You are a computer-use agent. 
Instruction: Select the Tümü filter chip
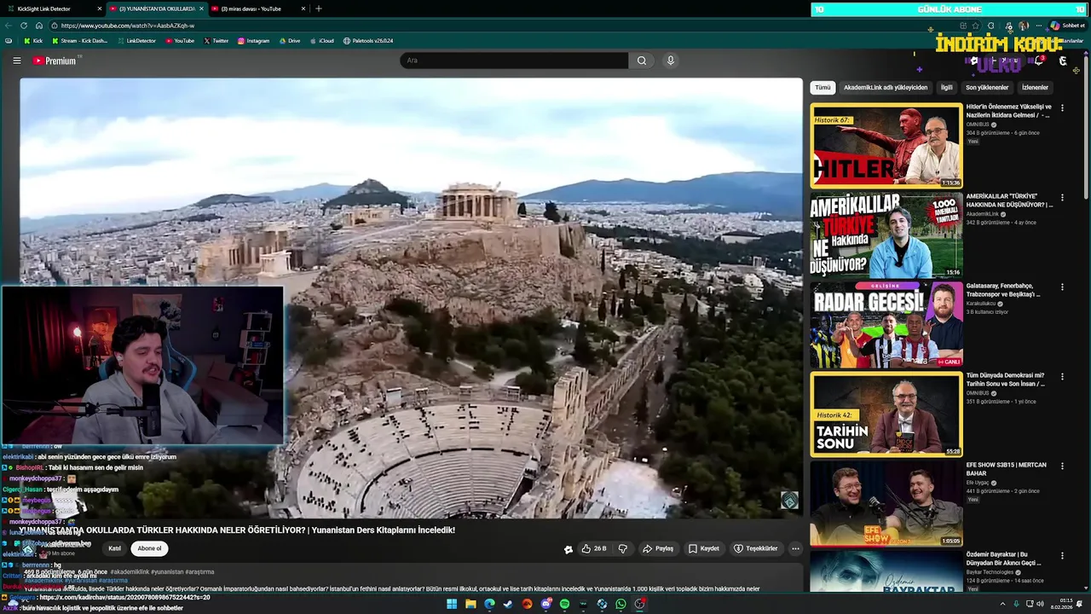[x=823, y=87]
